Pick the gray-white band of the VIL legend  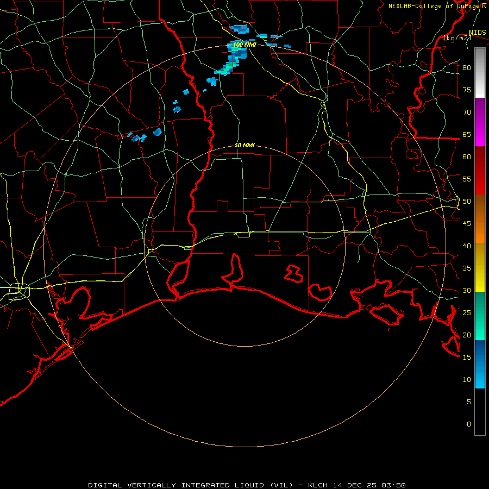pyautogui.click(x=480, y=73)
